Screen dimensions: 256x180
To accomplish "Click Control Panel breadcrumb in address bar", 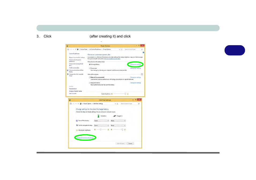I will [84, 49].
